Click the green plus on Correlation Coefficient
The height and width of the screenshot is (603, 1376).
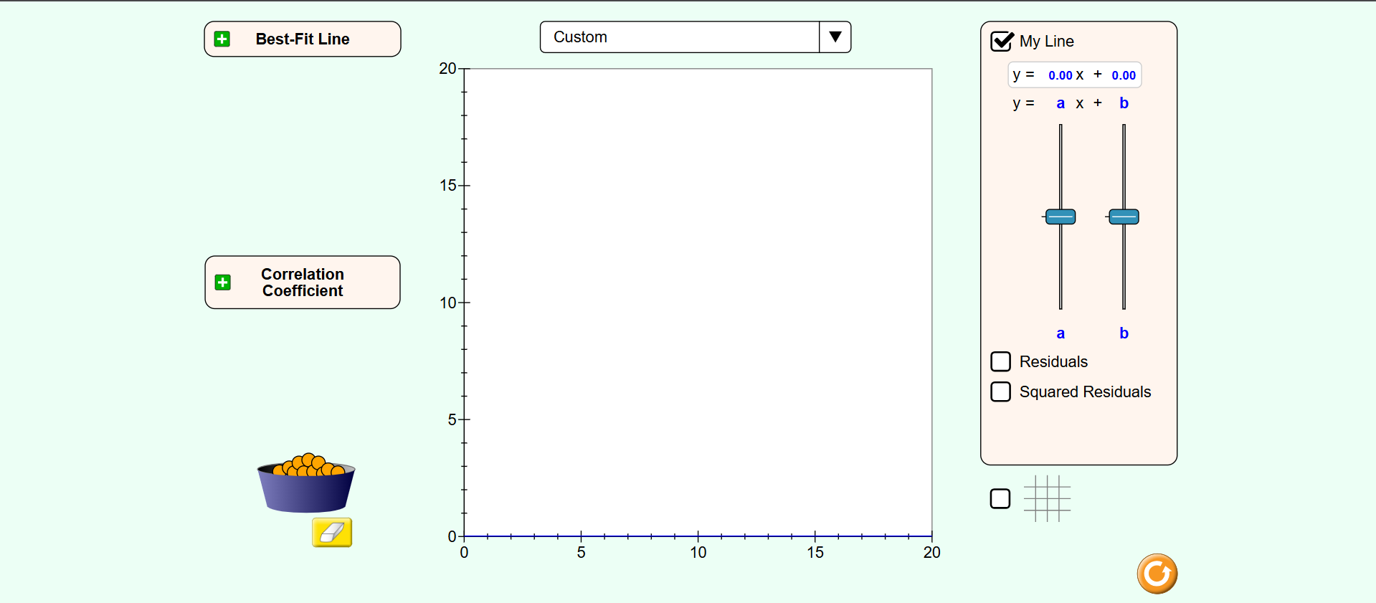point(223,282)
